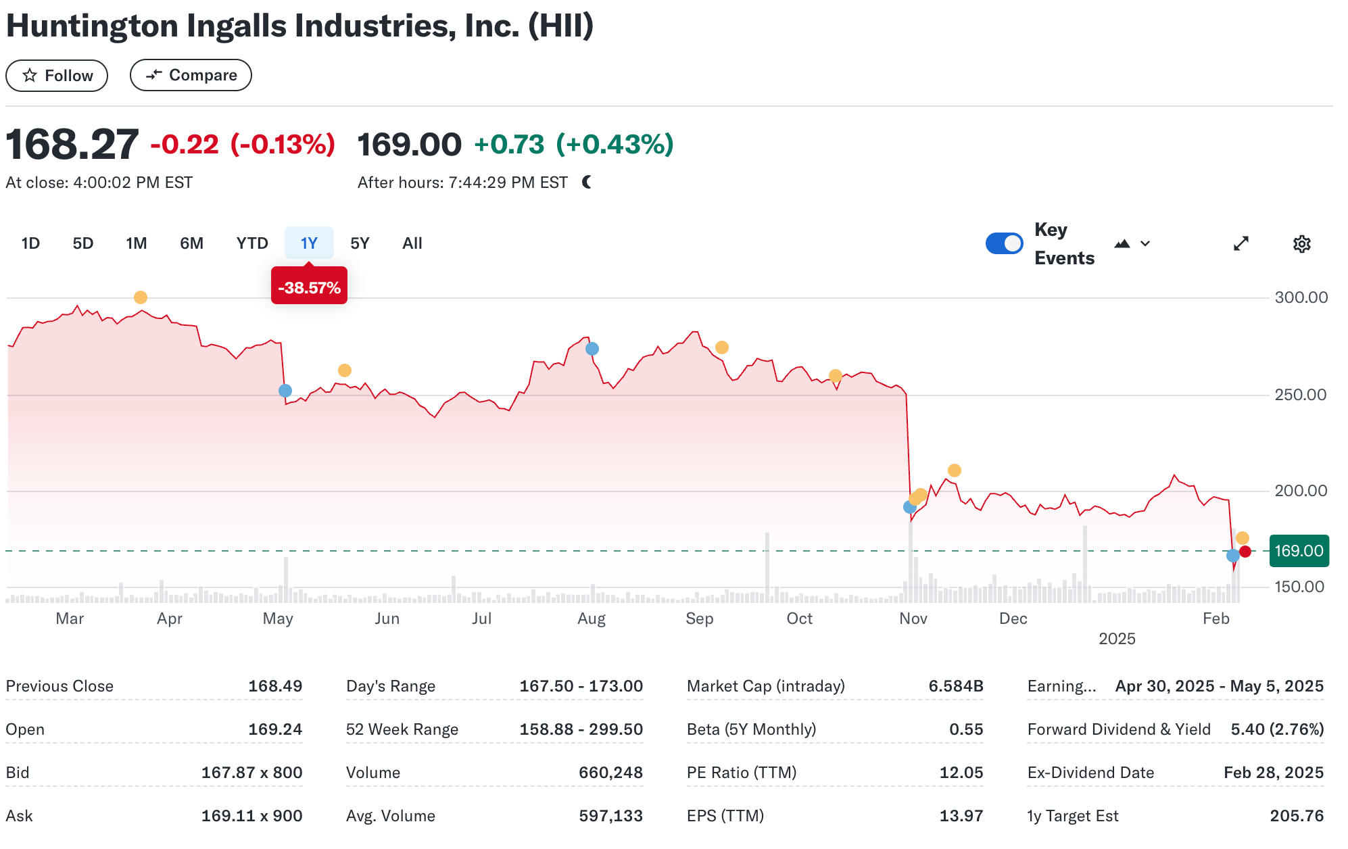Click the after-hours moon icon

click(x=587, y=182)
